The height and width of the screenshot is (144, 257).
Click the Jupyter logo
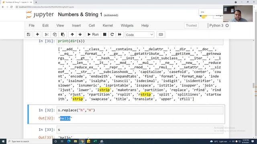[40, 14]
